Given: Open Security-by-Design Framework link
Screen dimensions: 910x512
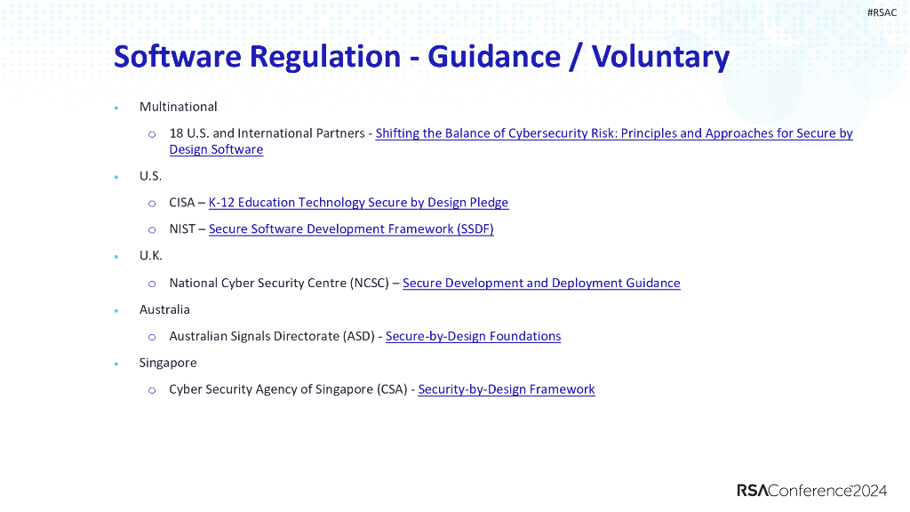Looking at the screenshot, I should click(x=507, y=389).
